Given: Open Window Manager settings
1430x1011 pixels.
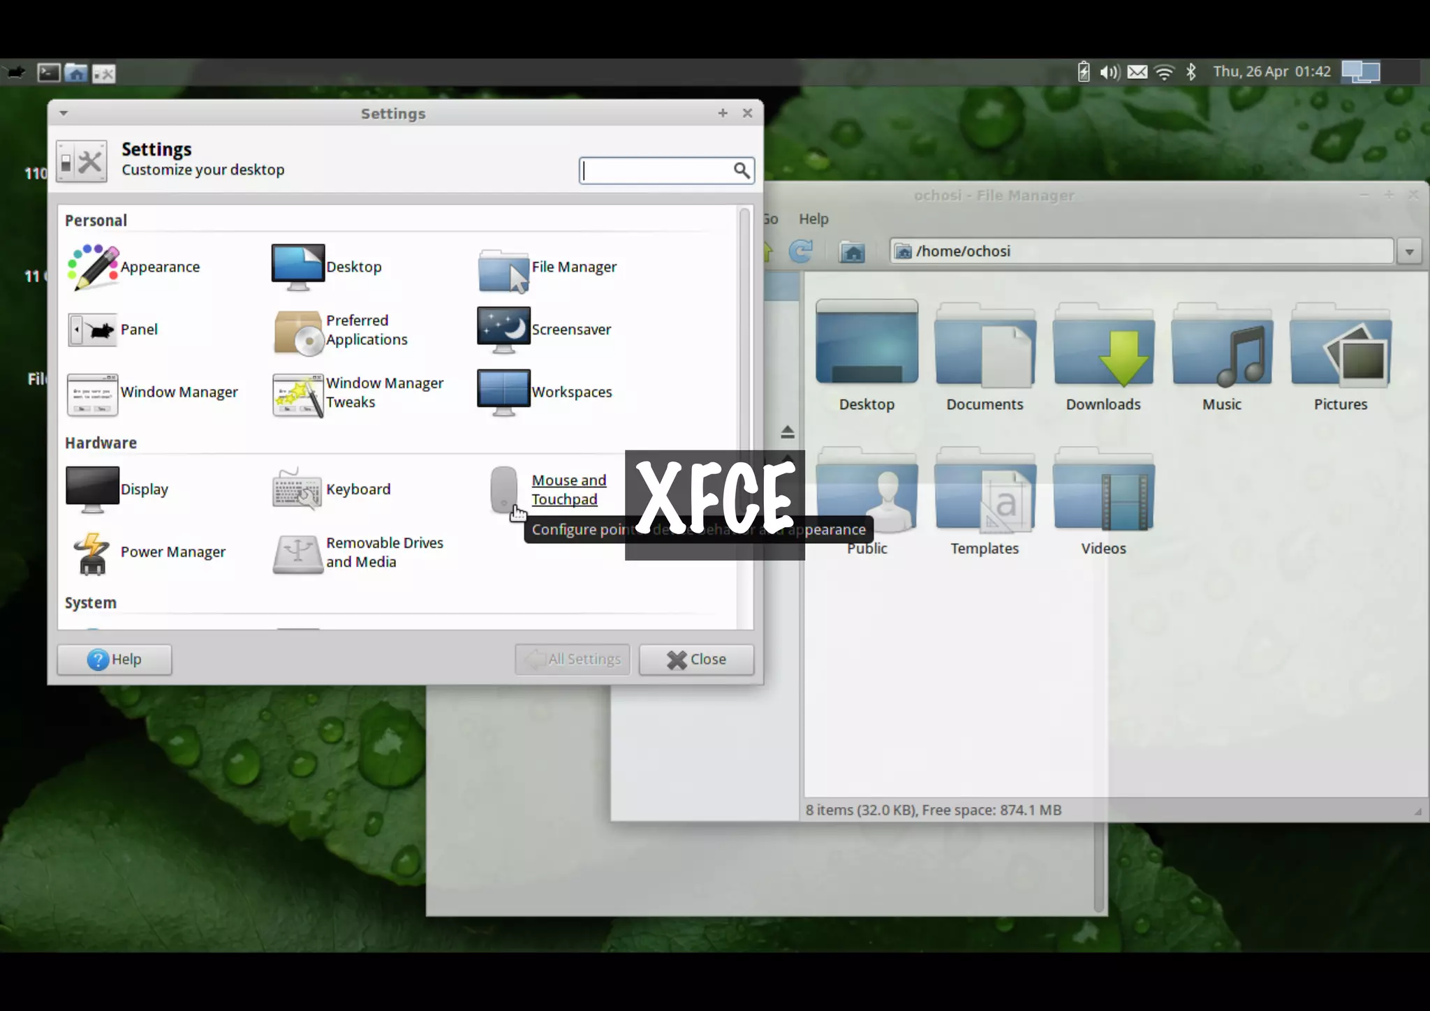Looking at the screenshot, I should (x=152, y=393).
